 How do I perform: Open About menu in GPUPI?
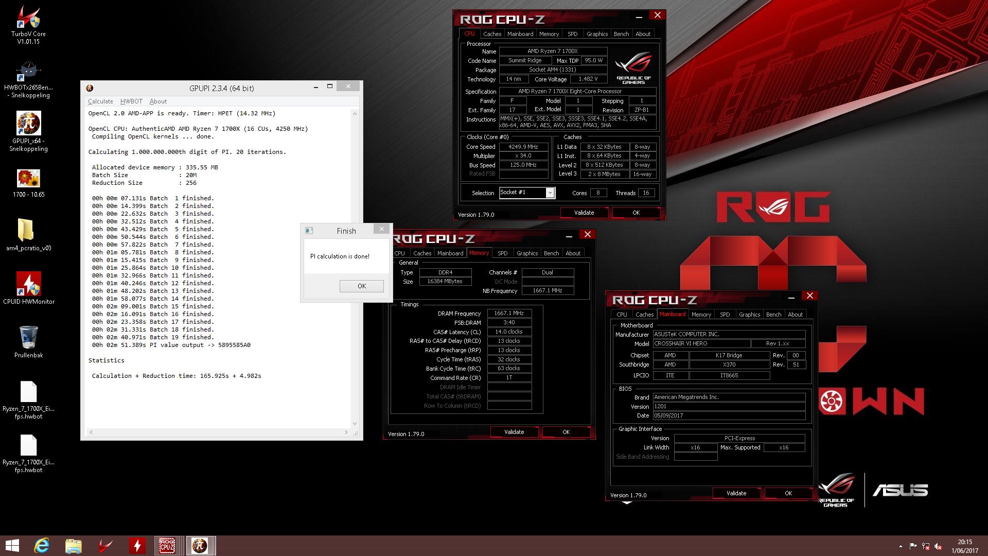[158, 101]
